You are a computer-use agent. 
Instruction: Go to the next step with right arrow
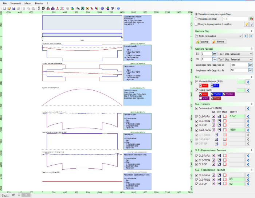tap(251, 36)
